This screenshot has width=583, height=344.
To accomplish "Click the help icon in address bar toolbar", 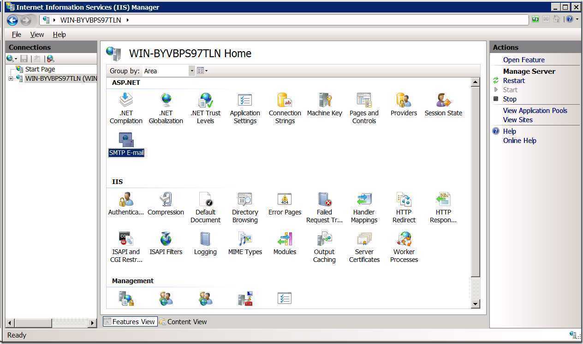I will click(x=570, y=19).
